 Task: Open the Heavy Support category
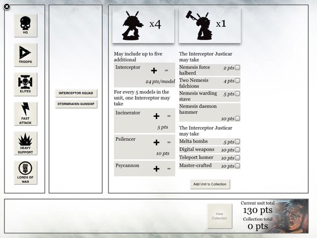pos(25,143)
